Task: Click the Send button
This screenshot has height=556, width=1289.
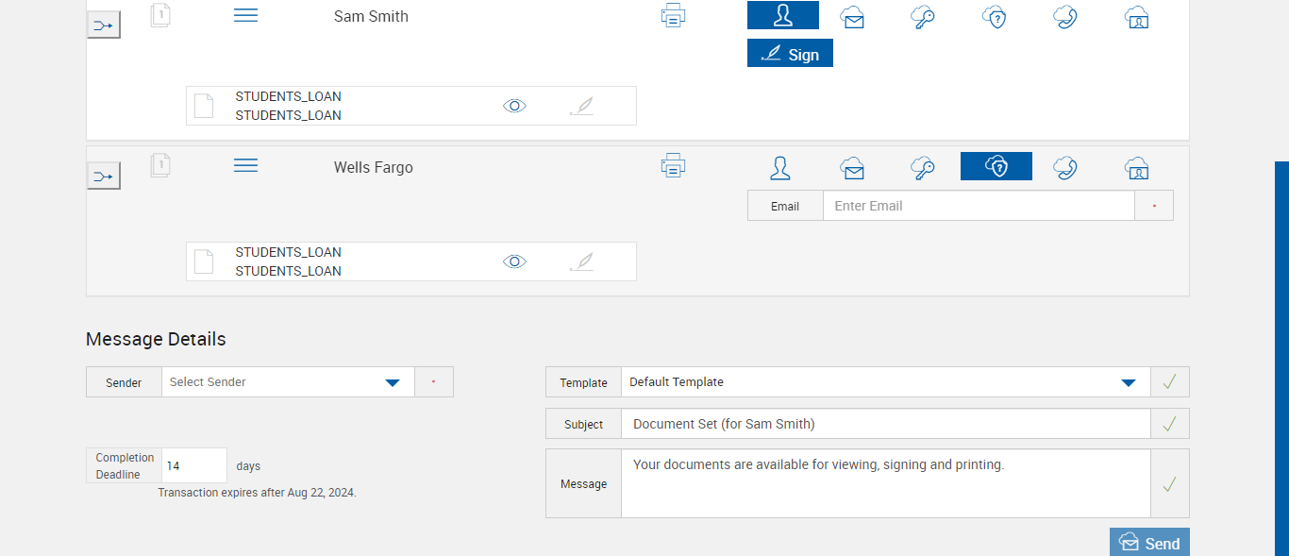Action: coord(1149,543)
